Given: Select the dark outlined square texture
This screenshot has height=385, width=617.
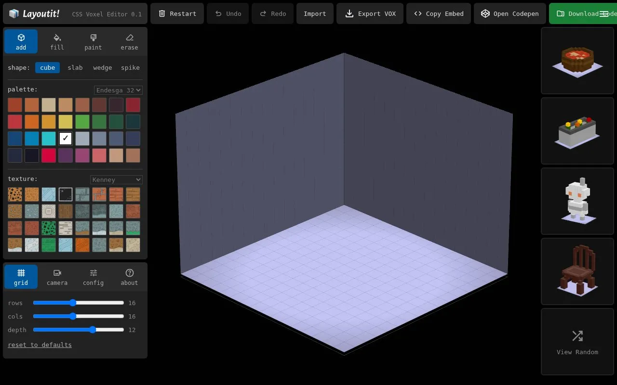Looking at the screenshot, I should coord(66,194).
